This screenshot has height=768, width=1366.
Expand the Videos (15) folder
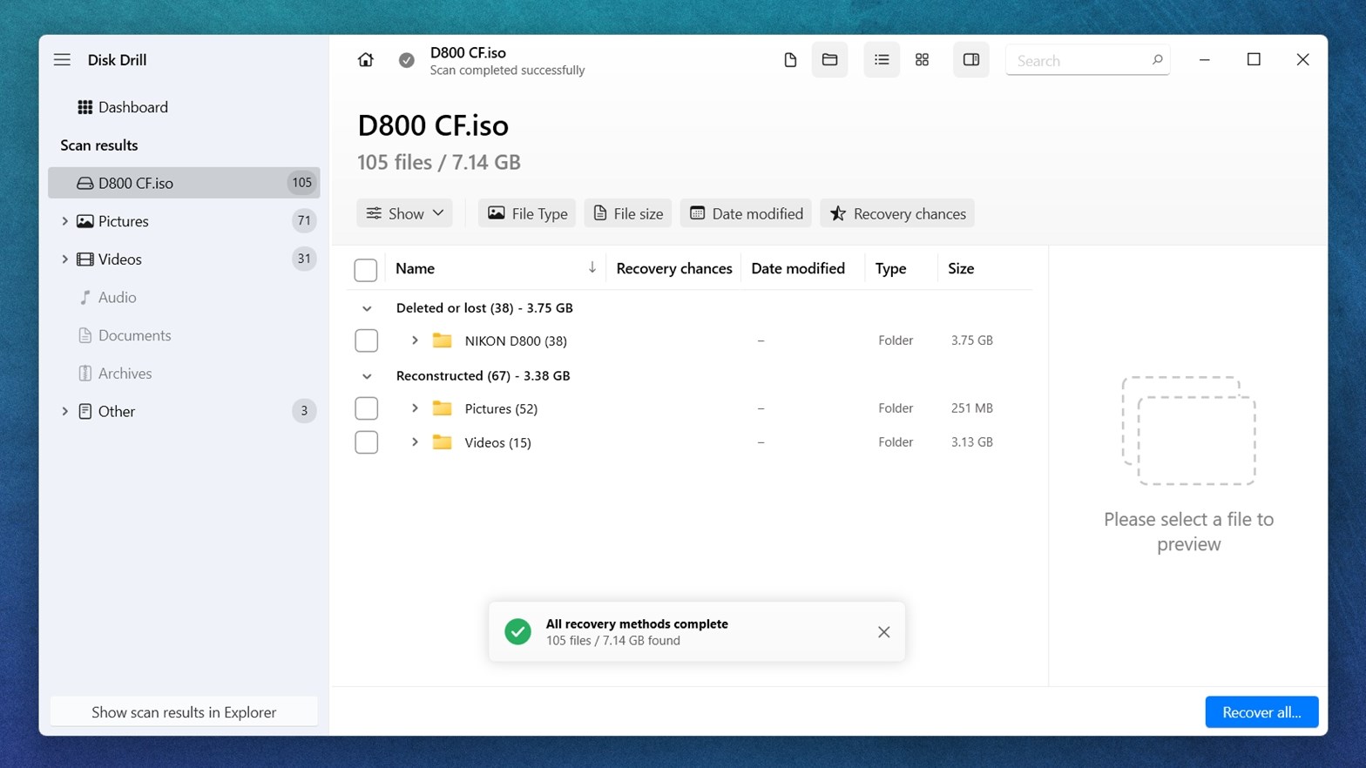tap(415, 442)
